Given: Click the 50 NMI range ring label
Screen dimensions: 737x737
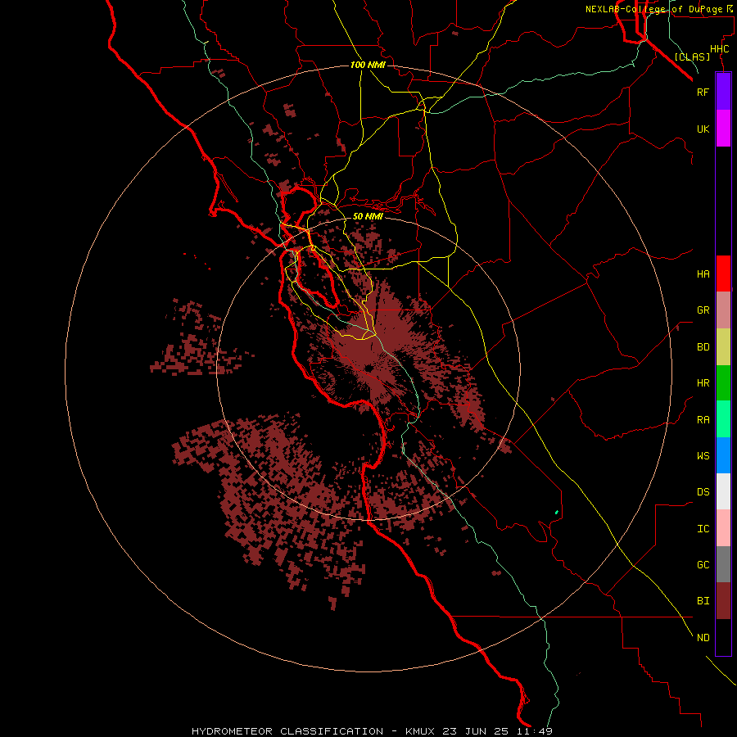Looking at the screenshot, I should pyautogui.click(x=368, y=216).
